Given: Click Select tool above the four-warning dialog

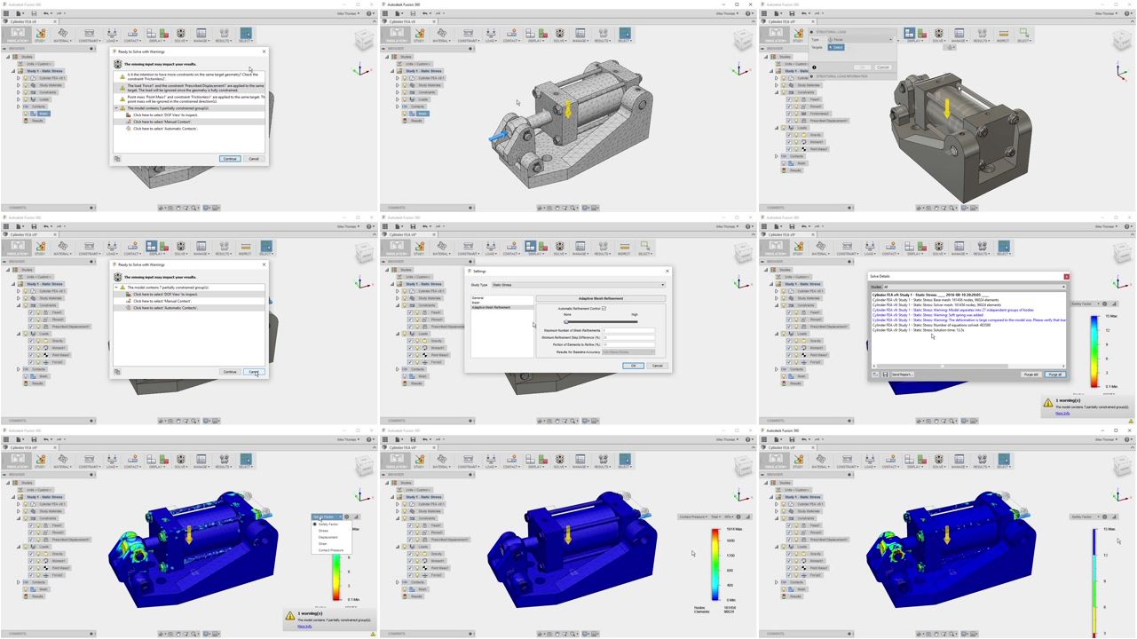Looking at the screenshot, I should 246,34.
